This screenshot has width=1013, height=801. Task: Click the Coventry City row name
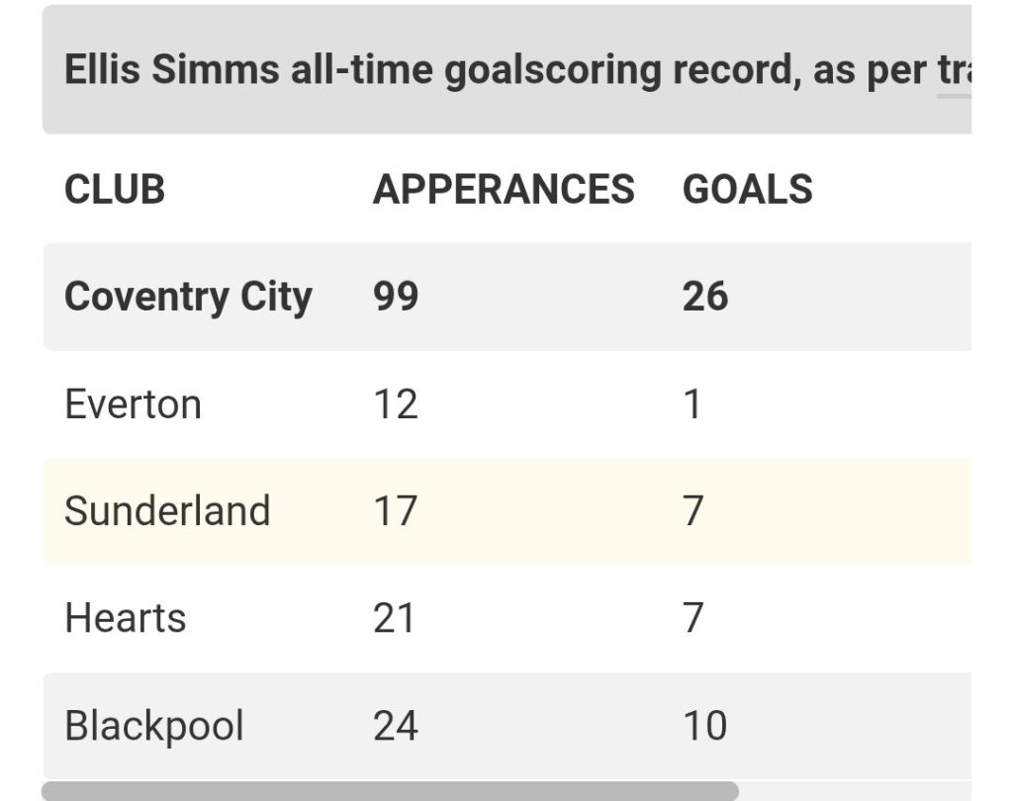coord(188,298)
